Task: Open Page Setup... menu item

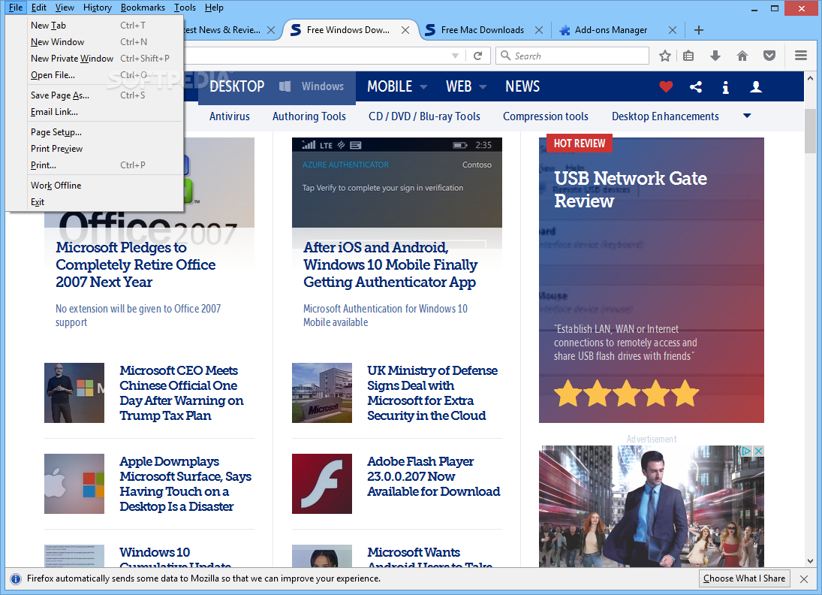Action: (95, 132)
